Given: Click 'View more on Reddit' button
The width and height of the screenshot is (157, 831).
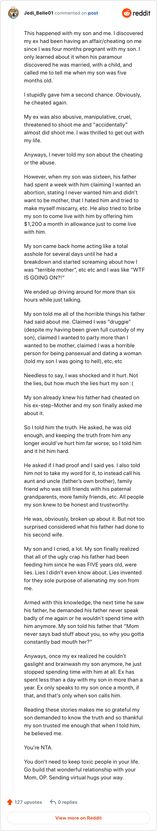Looking at the screenshot, I should coord(78,818).
